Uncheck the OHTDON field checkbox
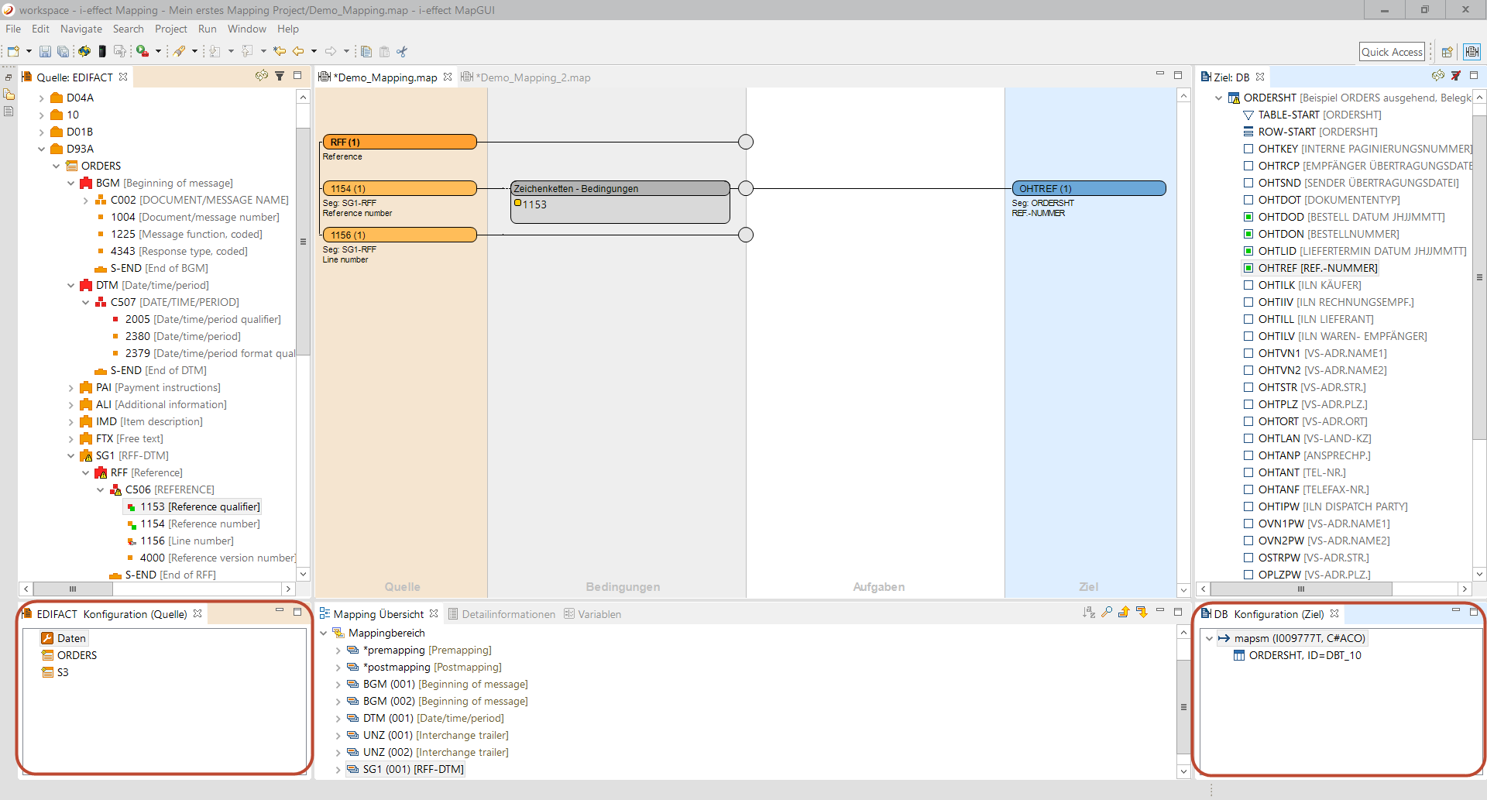 click(x=1248, y=234)
